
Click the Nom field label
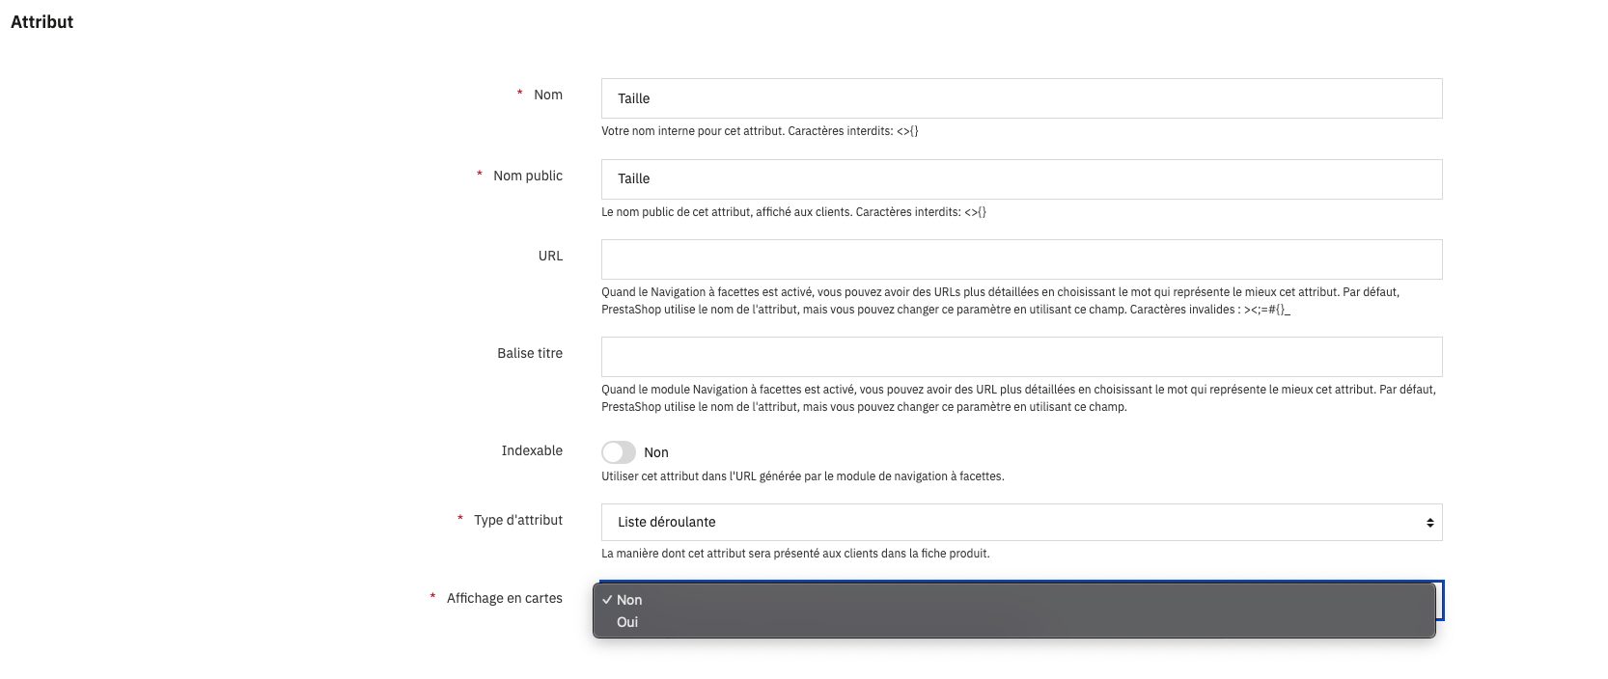coord(547,95)
